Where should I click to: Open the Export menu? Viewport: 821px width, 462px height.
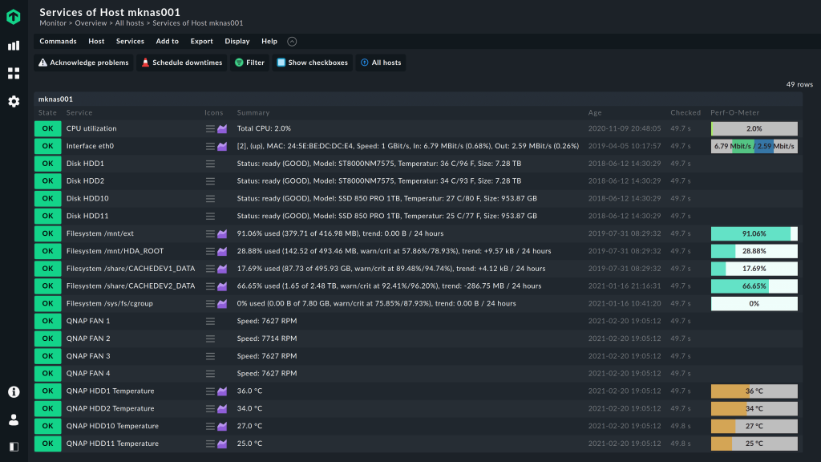point(201,42)
